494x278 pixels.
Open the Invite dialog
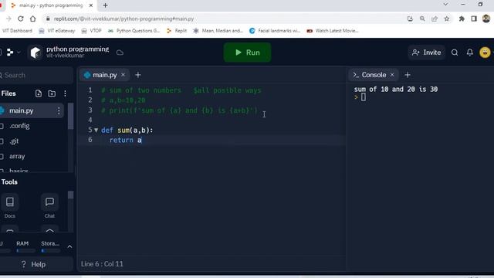pyautogui.click(x=427, y=53)
